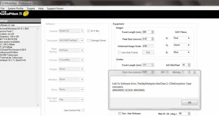Open the System Profile menu
The image size is (219, 116).
tap(15, 8)
